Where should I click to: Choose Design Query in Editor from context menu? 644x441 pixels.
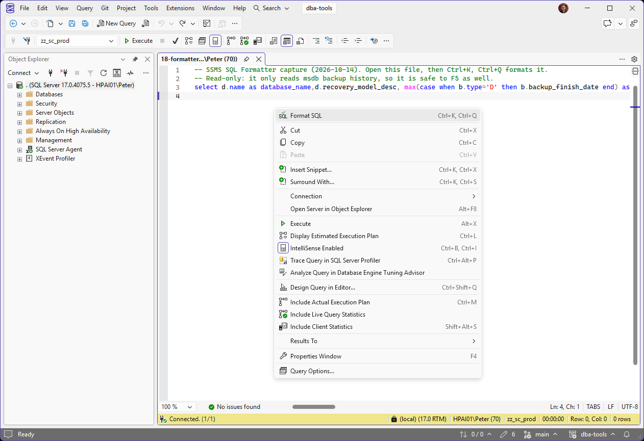pos(378,288)
